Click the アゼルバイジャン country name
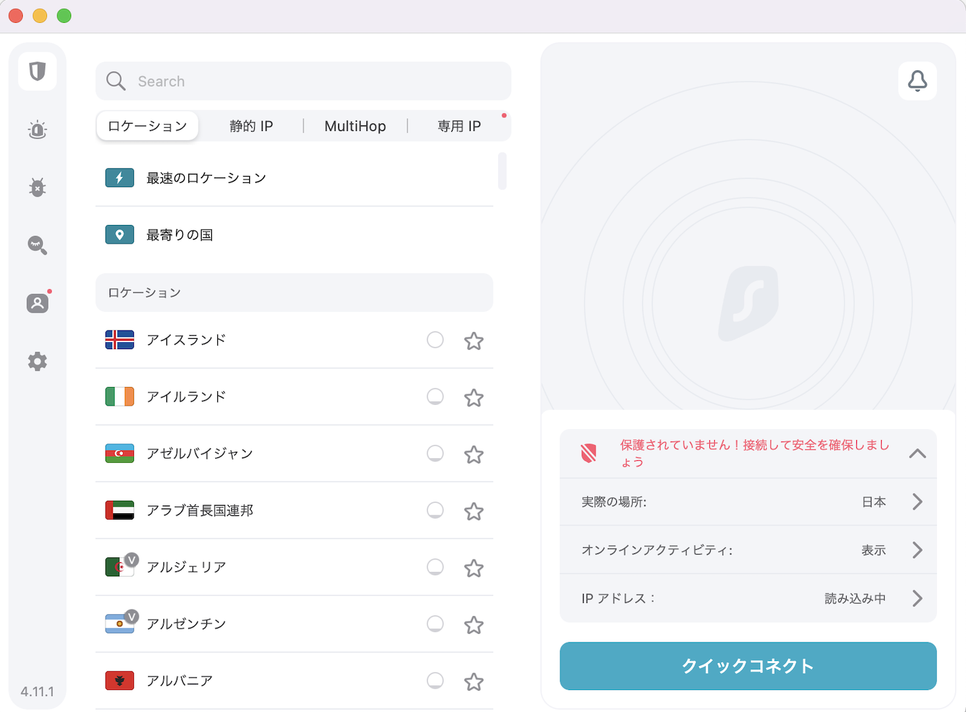This screenshot has width=966, height=712. point(199,453)
